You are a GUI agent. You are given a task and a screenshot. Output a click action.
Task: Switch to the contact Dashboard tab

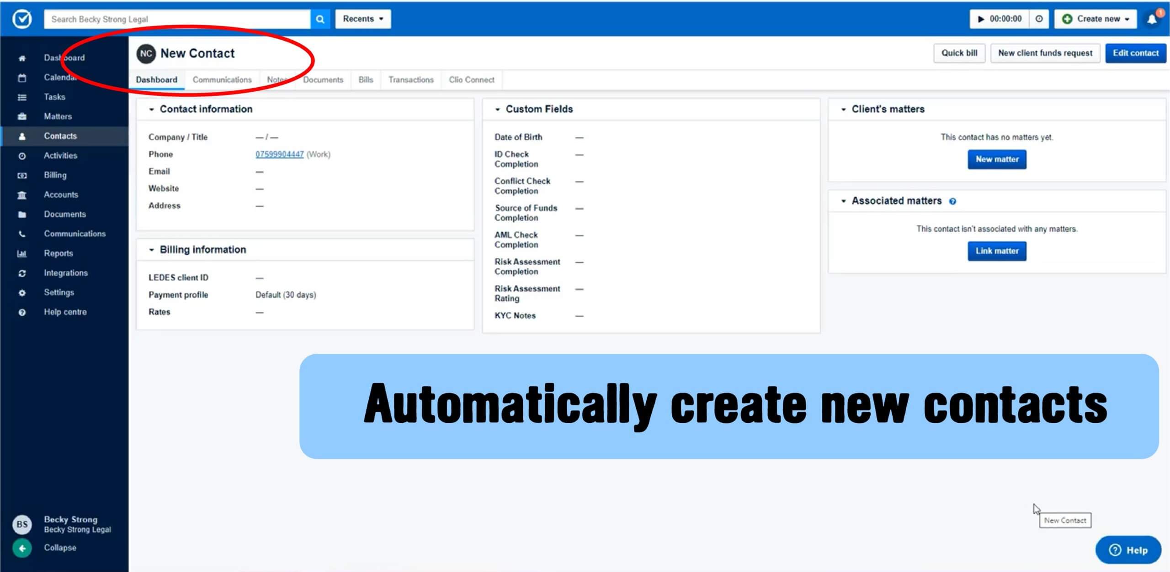(157, 80)
